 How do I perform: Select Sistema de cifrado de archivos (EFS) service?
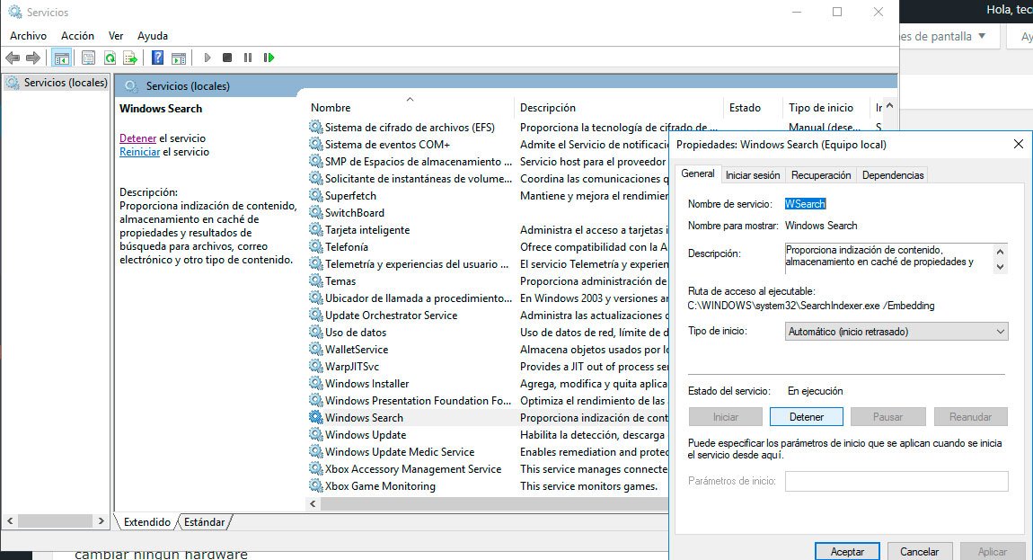pos(410,128)
